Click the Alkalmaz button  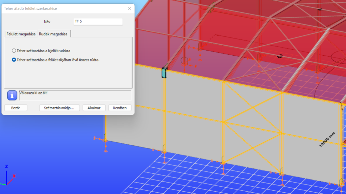[94, 108]
